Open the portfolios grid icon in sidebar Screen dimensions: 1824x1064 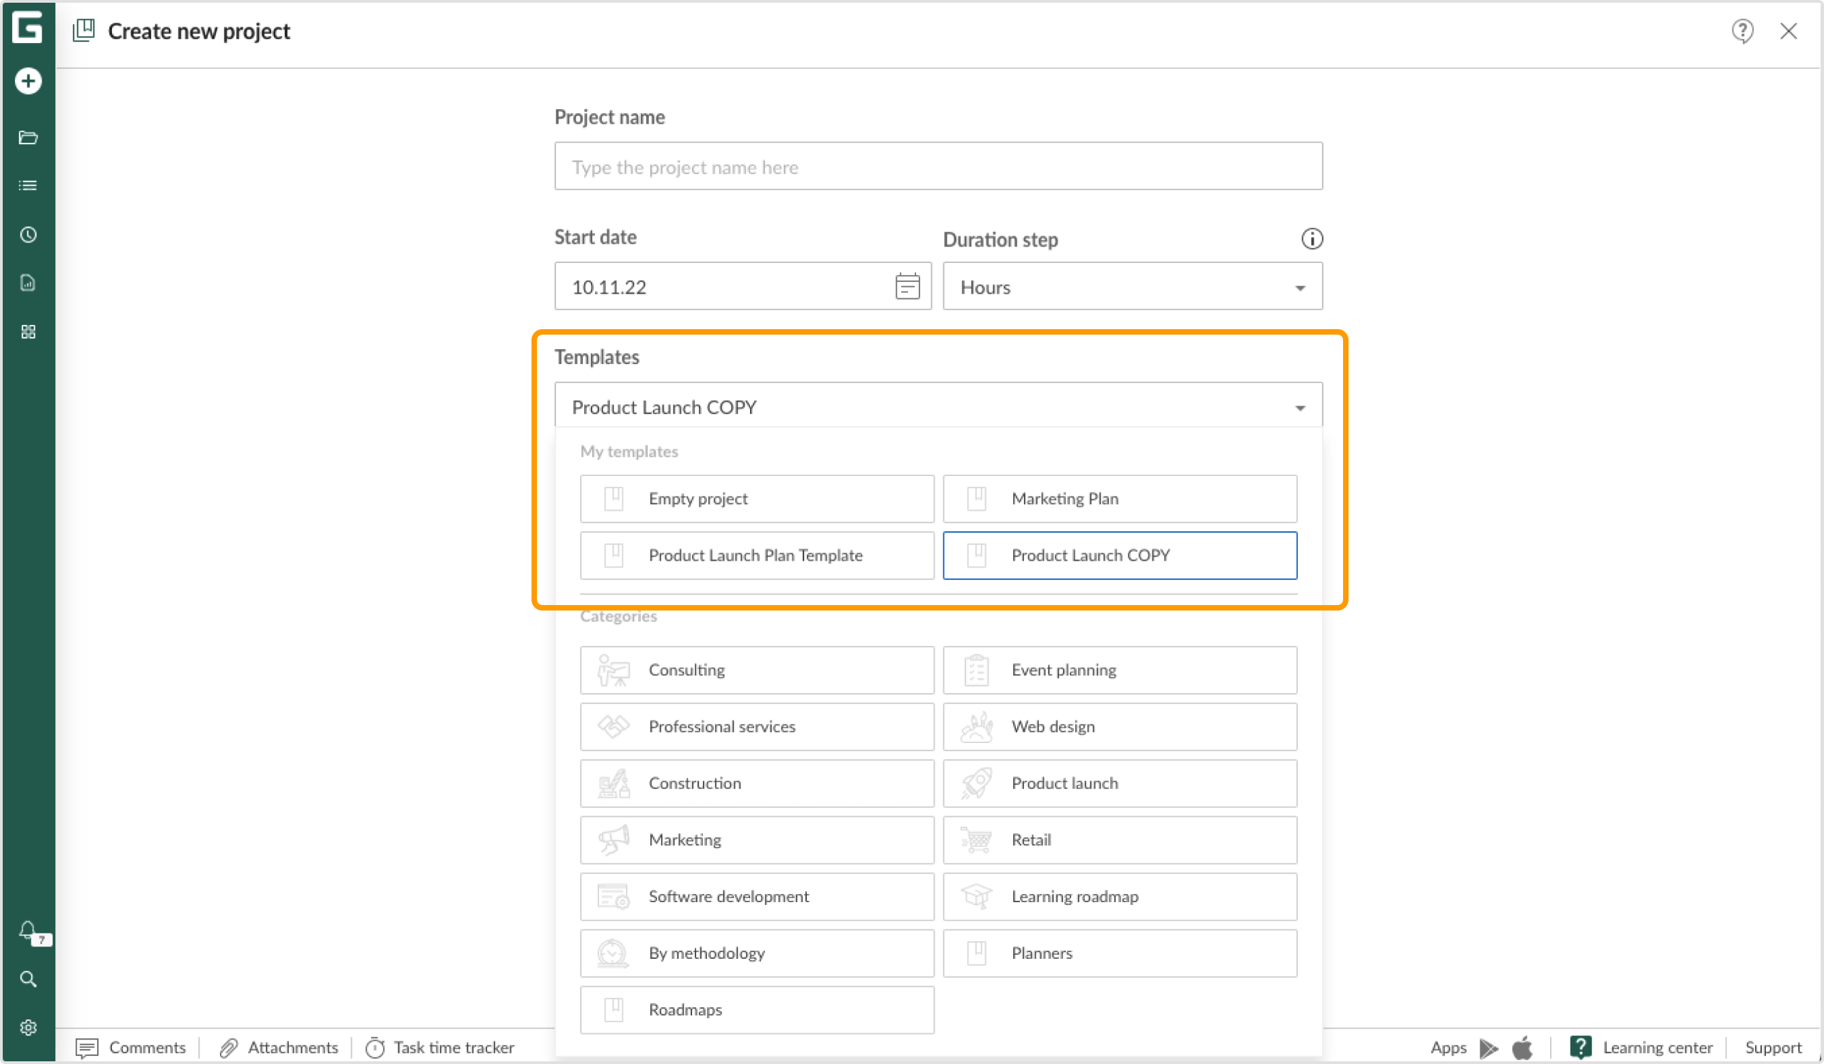pos(27,331)
